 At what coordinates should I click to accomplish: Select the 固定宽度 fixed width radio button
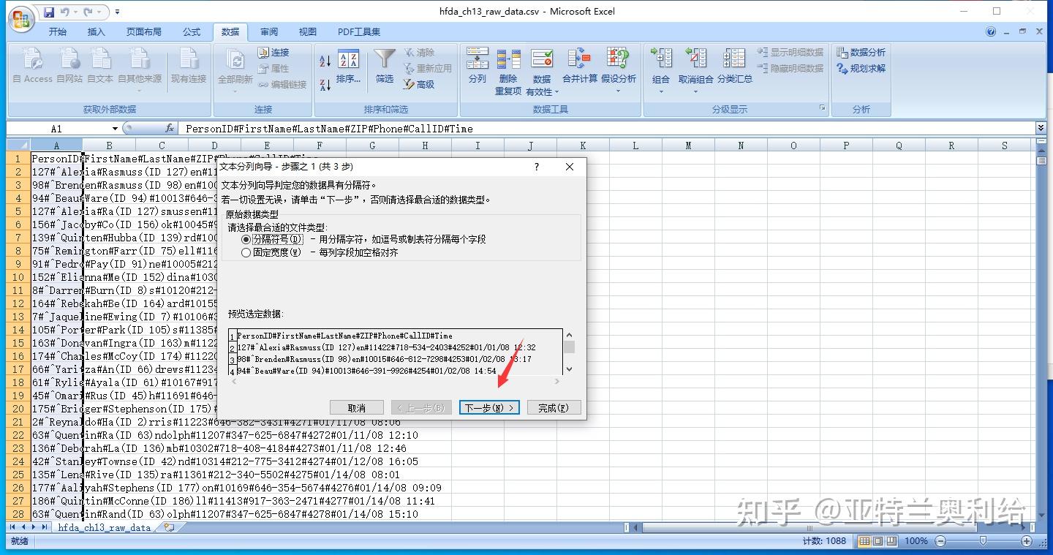[247, 254]
